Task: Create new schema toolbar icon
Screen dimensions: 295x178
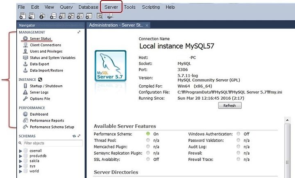Action: coord(53,16)
